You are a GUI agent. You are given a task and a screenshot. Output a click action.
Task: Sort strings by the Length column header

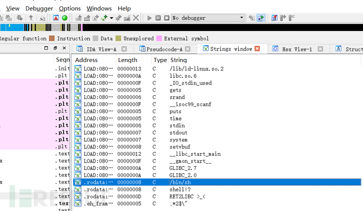(127, 60)
